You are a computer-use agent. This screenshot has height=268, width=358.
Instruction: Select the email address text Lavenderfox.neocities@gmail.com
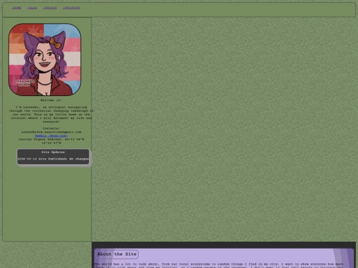tap(51, 132)
